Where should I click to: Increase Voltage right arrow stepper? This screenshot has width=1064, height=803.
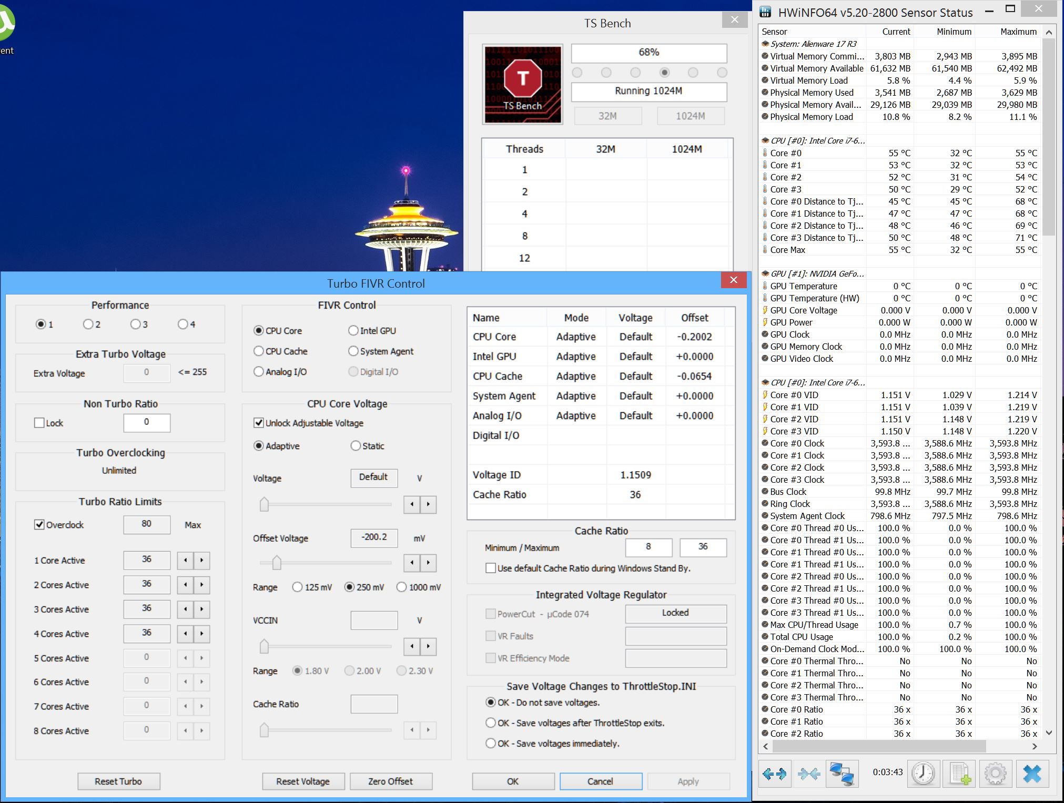(429, 504)
